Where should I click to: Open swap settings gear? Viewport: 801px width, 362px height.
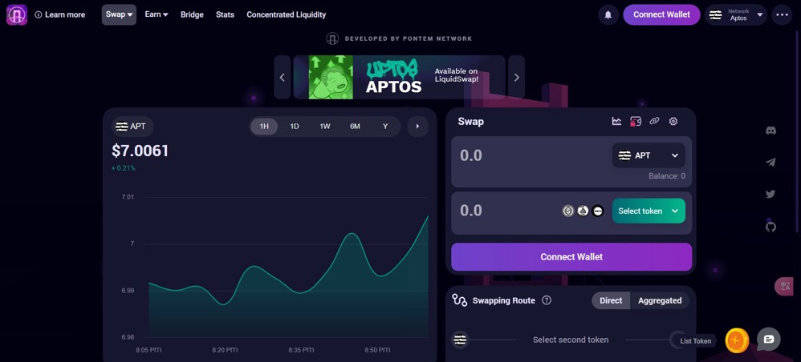click(x=673, y=122)
